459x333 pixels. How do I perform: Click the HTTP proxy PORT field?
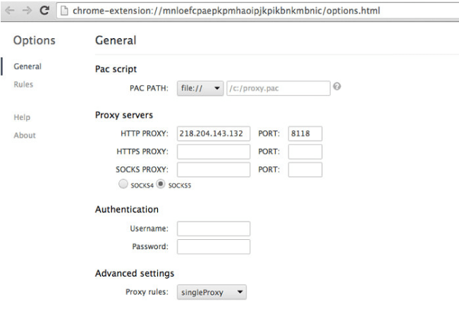point(305,133)
